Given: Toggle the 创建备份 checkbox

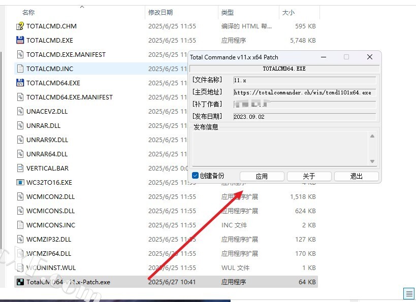Looking at the screenshot, I should (x=195, y=176).
